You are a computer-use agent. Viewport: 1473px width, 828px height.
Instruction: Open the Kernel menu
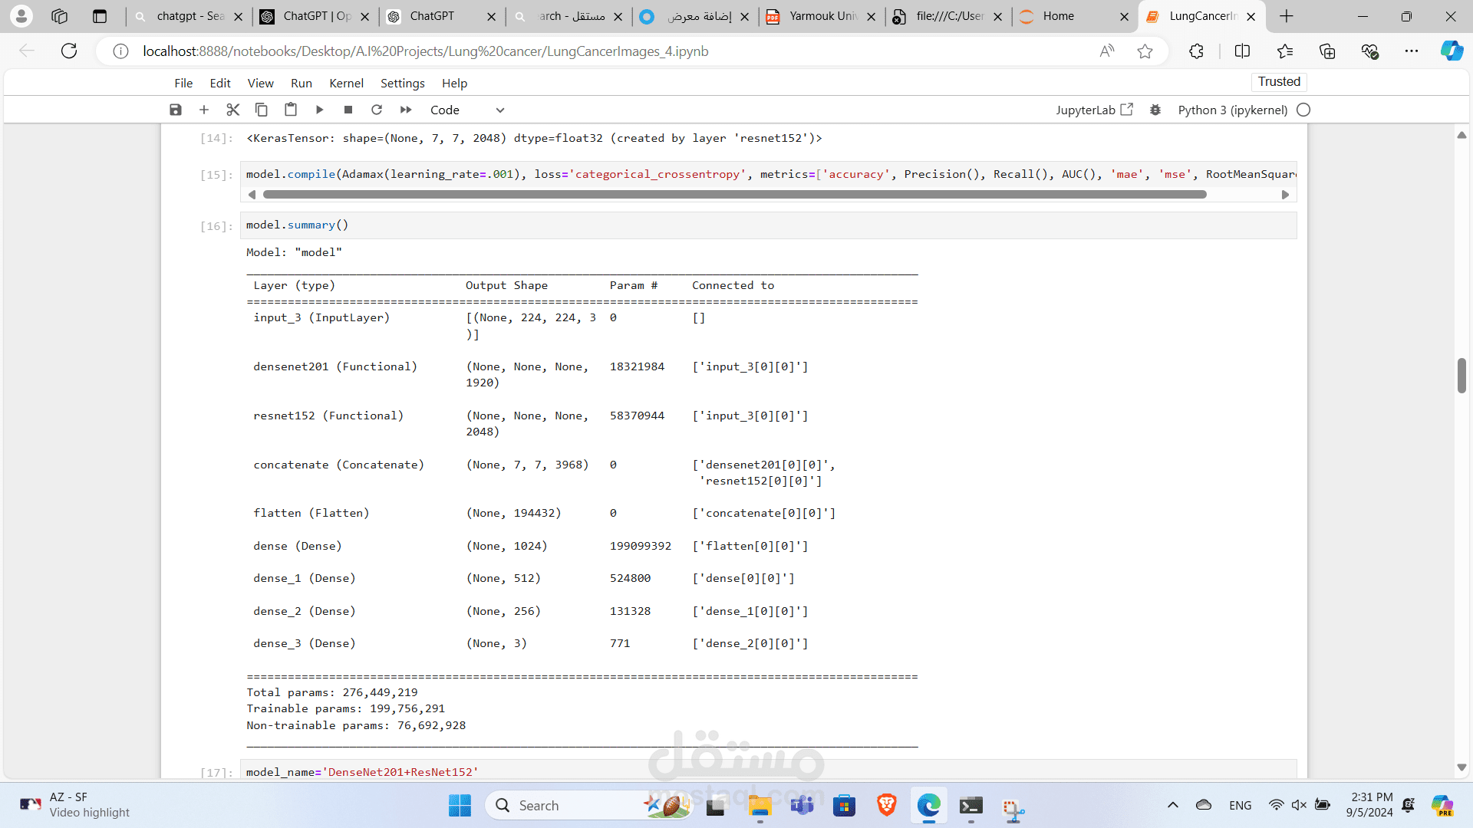tap(346, 83)
